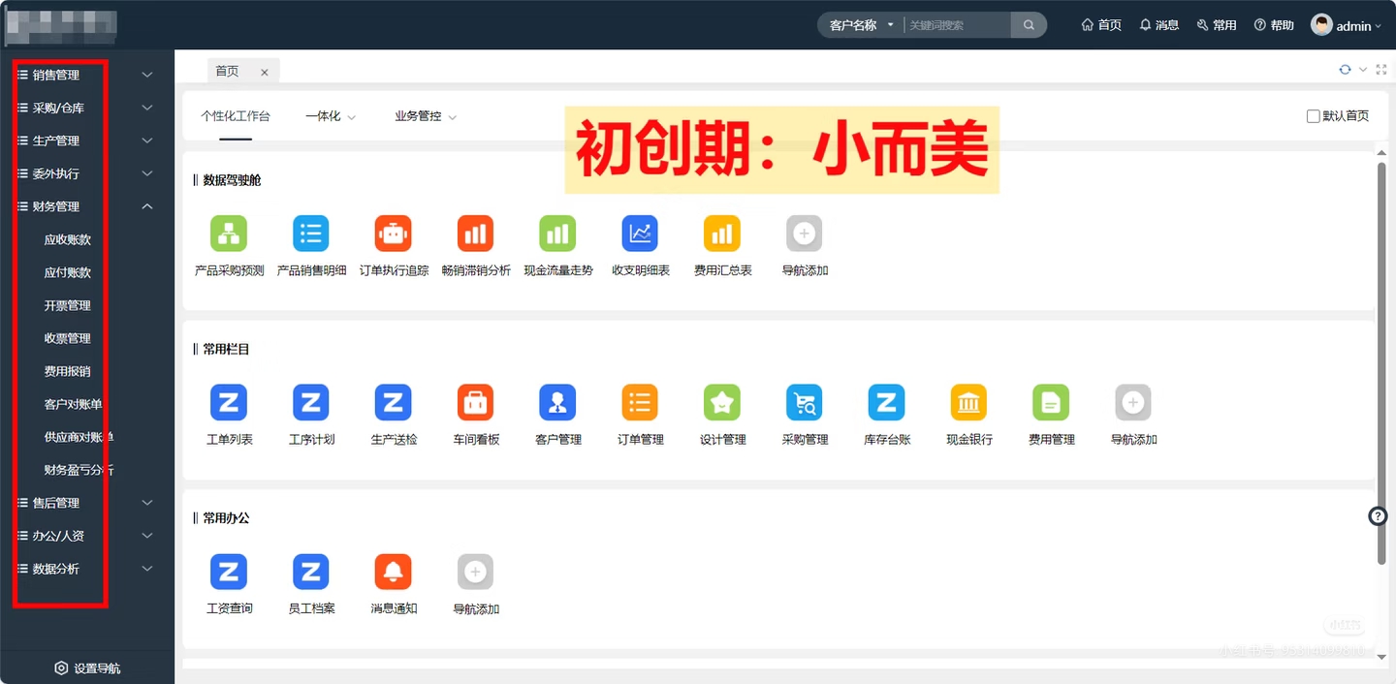Open the 工资查询 icon
1396x684 pixels.
pos(229,572)
